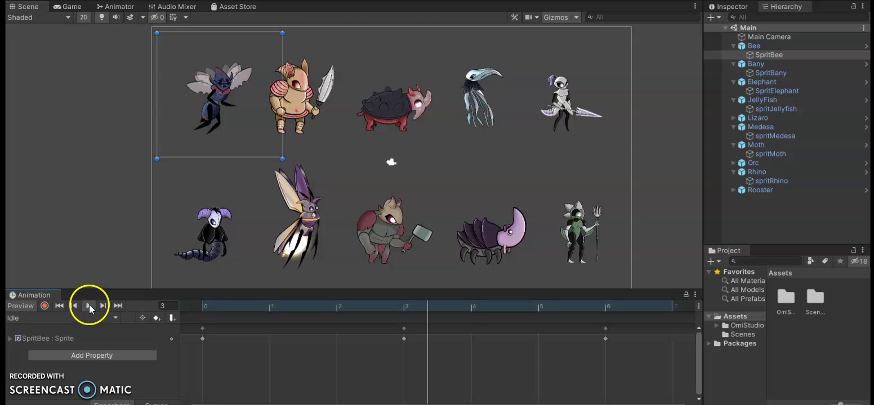
Task: Expand the Orc prefab
Action: click(733, 163)
